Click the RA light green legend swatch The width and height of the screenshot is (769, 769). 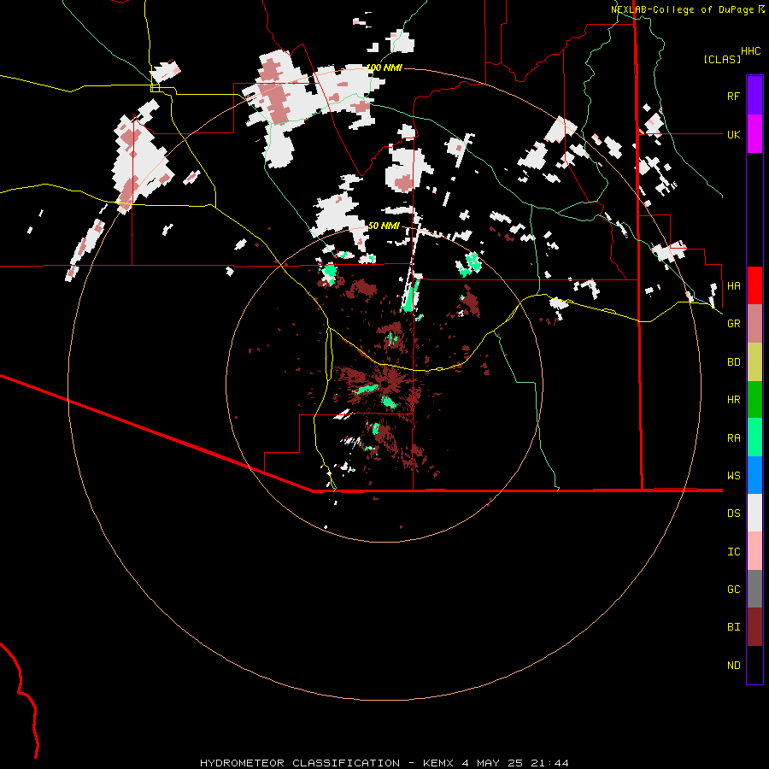coord(754,437)
